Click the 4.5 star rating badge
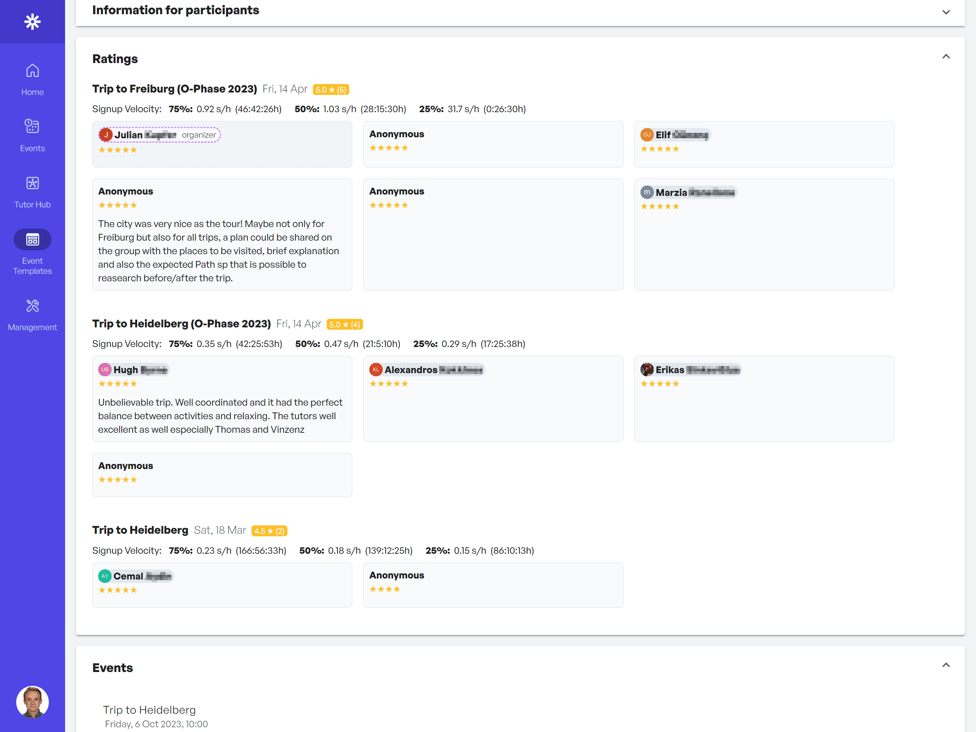Viewport: 976px width, 732px height. 269,531
